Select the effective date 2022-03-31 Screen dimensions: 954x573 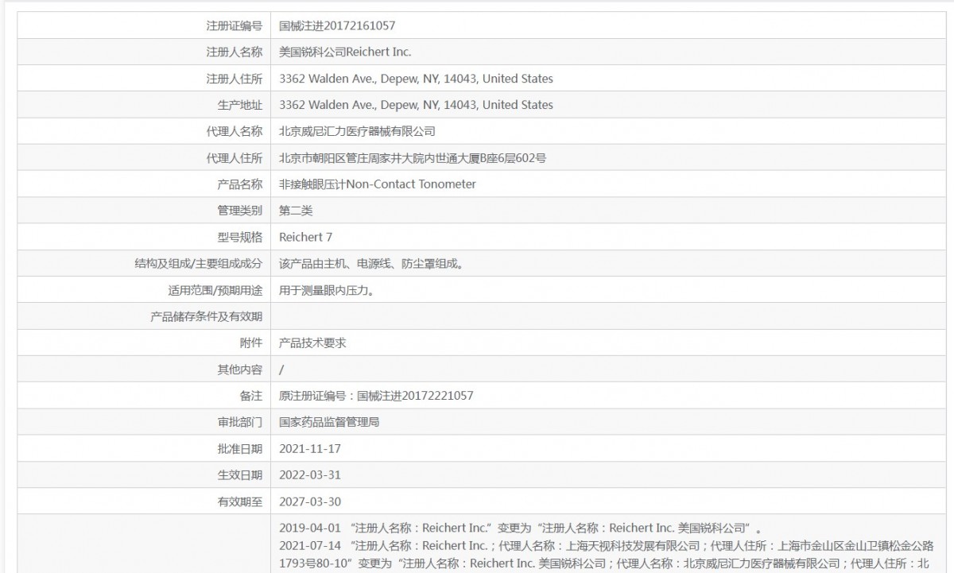coord(310,475)
